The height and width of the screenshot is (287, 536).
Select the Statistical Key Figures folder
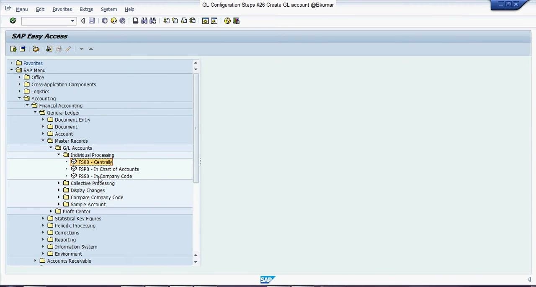coord(78,218)
